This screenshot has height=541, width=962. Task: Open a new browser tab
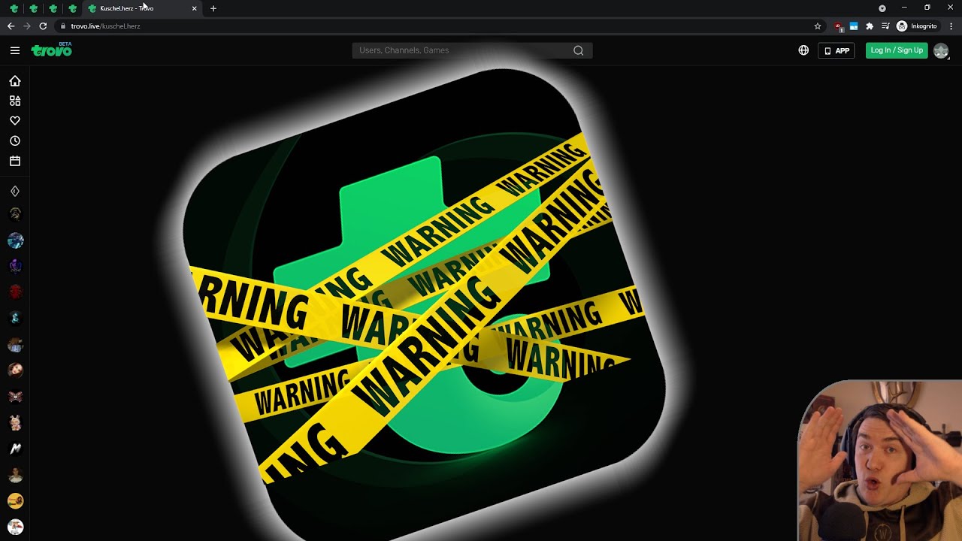[213, 8]
